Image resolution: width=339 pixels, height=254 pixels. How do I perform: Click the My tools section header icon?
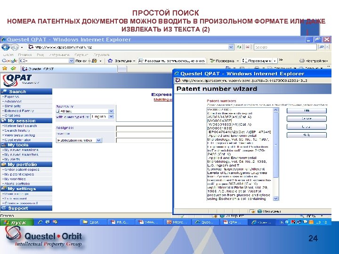3,145
